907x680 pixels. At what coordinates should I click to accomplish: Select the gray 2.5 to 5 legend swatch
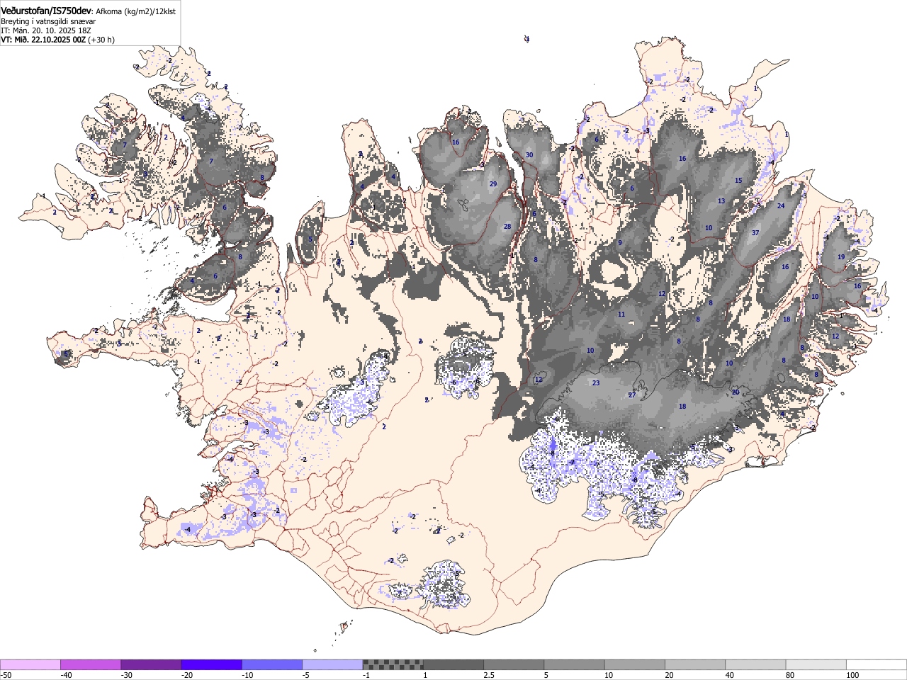514,664
